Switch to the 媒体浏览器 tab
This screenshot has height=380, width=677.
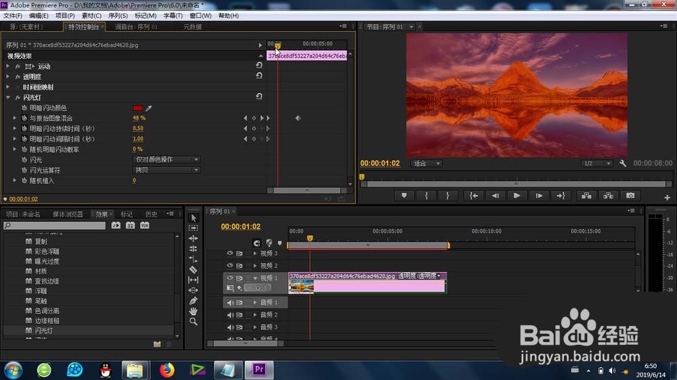pyautogui.click(x=68, y=214)
